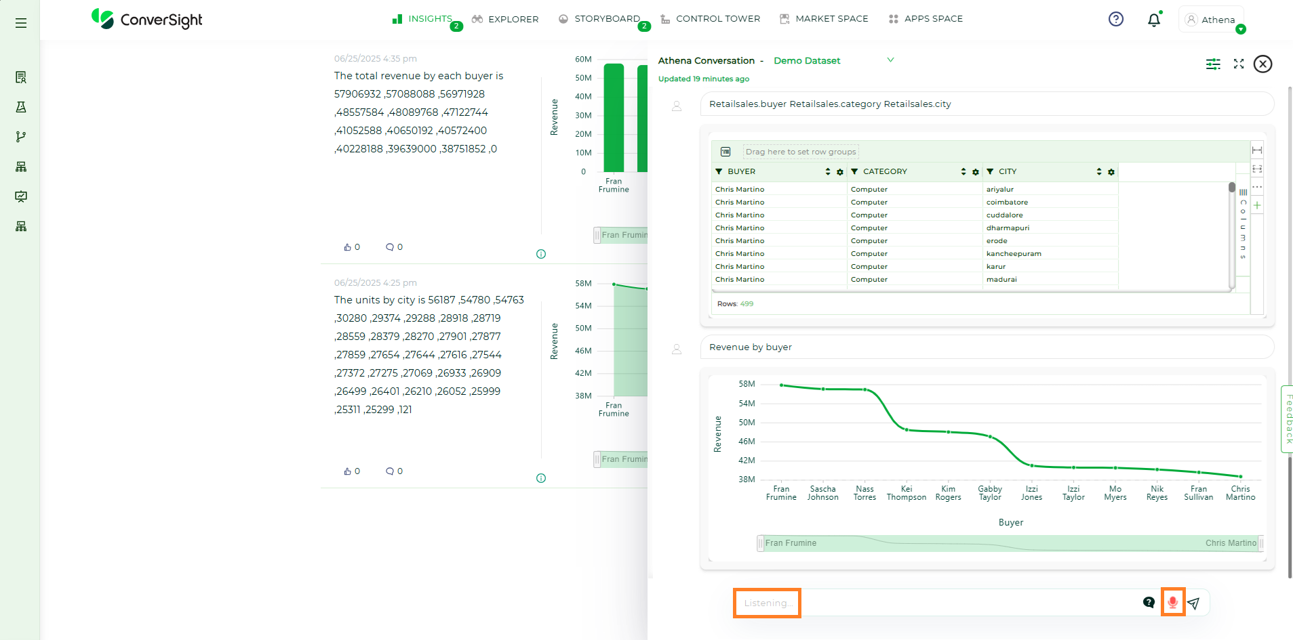Open CITY column settings gear
The width and height of the screenshot is (1293, 640).
coord(1111,172)
